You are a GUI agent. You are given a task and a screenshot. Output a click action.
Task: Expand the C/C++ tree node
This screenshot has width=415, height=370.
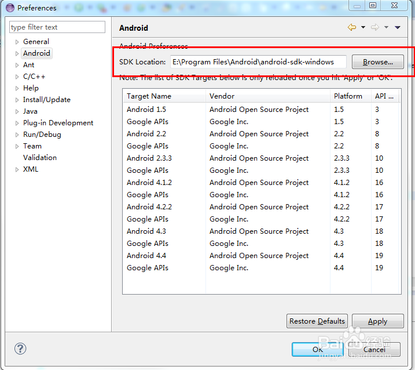click(x=17, y=77)
